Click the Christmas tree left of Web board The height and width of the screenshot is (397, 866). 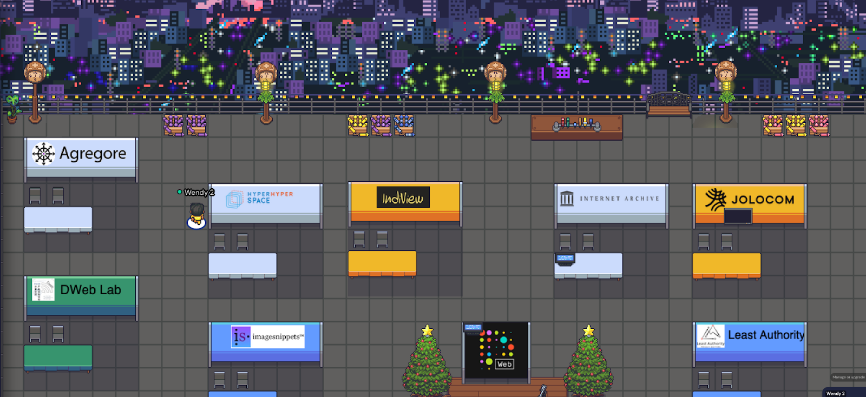(427, 361)
